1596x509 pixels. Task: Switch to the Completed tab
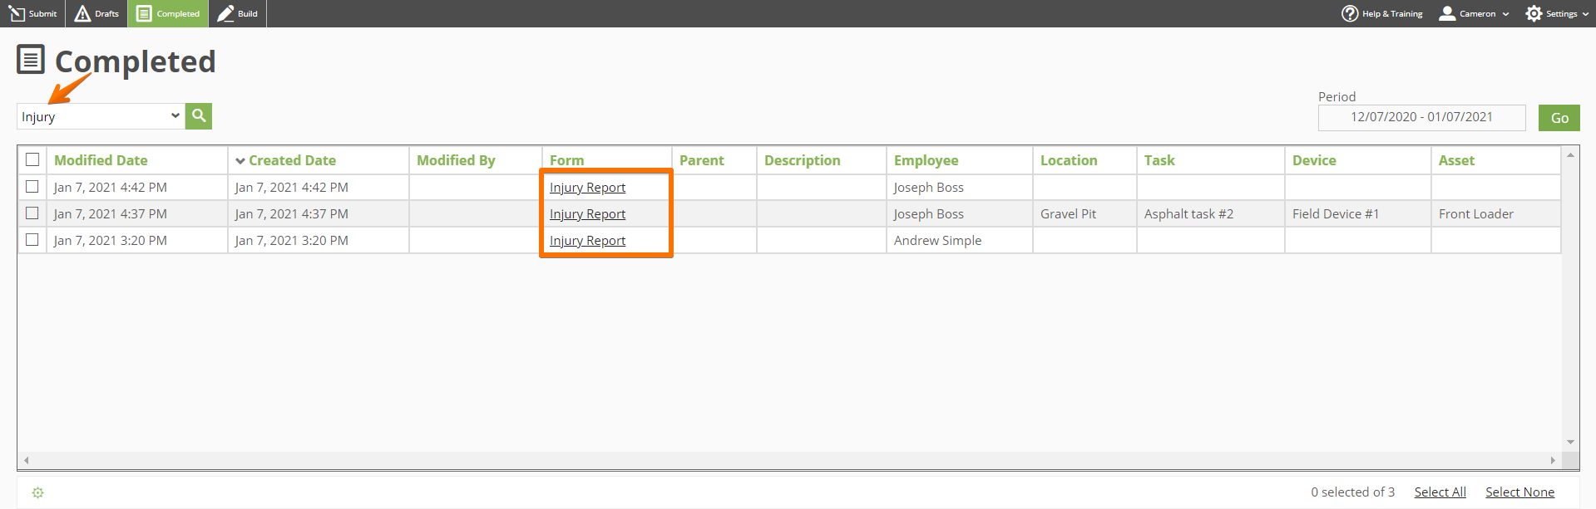168,13
